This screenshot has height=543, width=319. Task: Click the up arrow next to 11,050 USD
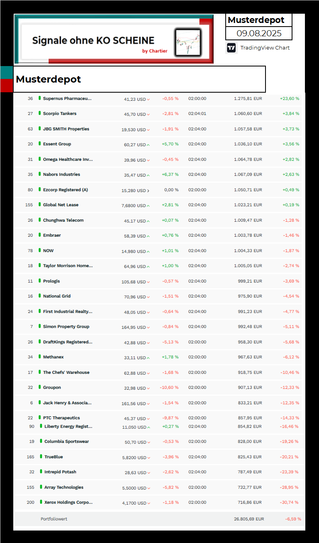pyautogui.click(x=148, y=427)
